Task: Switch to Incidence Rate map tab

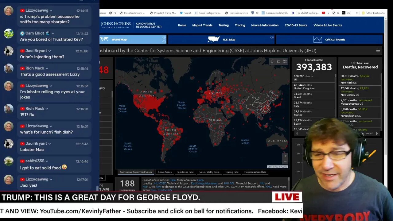Action: 185,172
